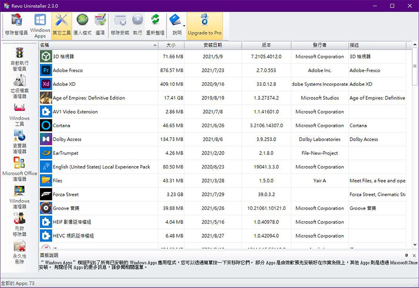
Task: Click 重新整理 refresh toolbar icon
Action: point(155,25)
